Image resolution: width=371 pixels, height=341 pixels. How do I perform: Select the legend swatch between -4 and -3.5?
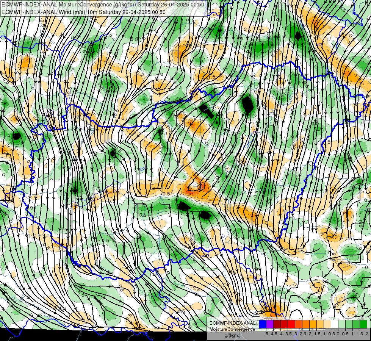[284, 324]
